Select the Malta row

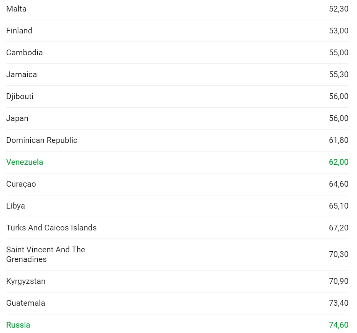177,9
